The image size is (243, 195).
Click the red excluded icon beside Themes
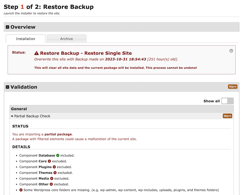tap(55, 173)
